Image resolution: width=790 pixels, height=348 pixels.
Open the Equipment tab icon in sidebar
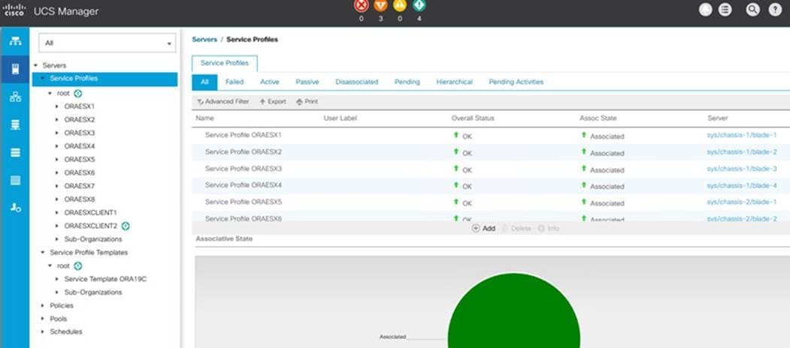(15, 41)
